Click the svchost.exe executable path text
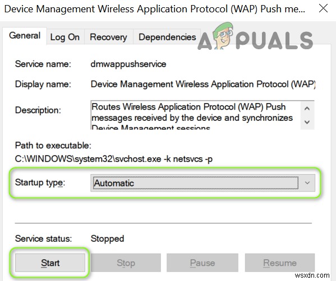 tap(113, 159)
